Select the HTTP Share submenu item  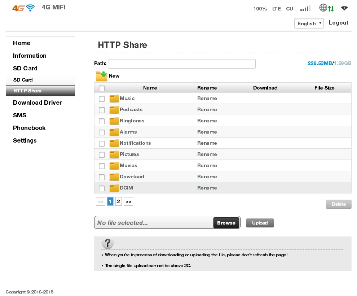click(x=40, y=91)
